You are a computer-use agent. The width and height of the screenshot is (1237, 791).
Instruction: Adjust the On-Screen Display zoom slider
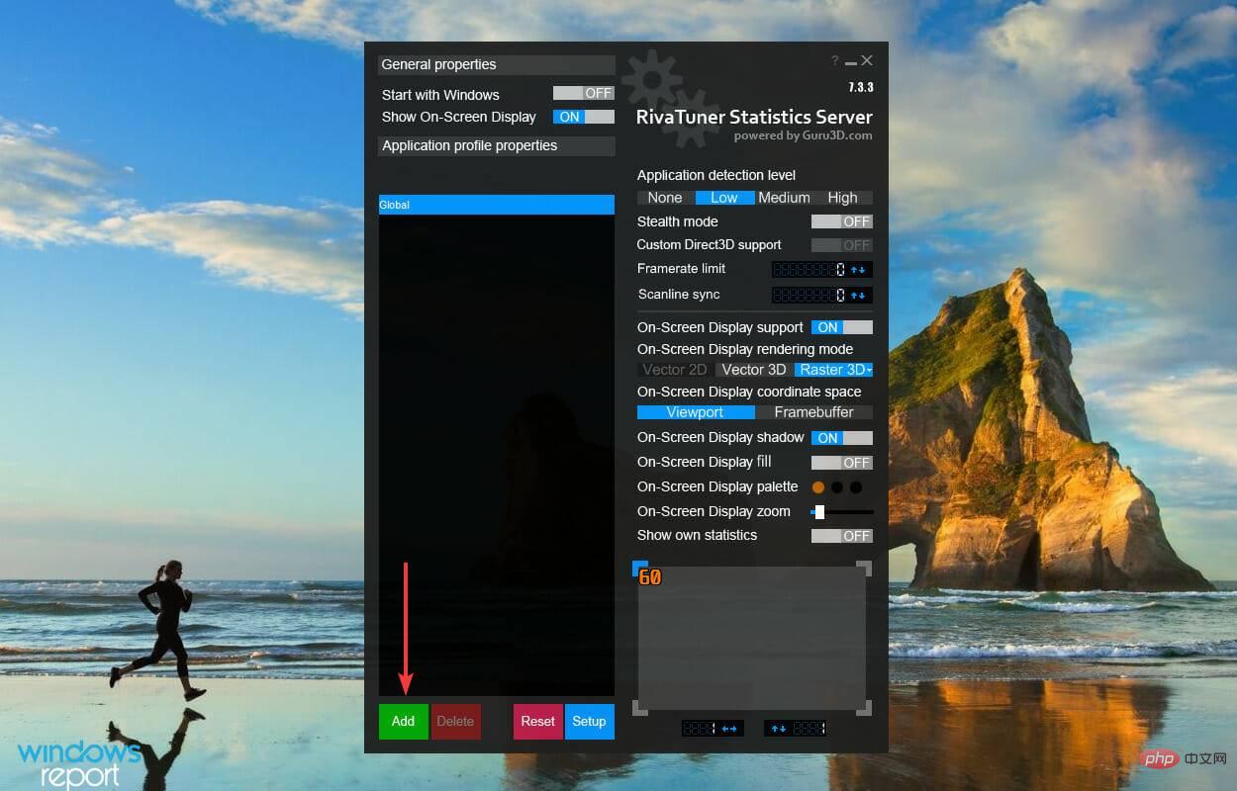click(x=818, y=512)
